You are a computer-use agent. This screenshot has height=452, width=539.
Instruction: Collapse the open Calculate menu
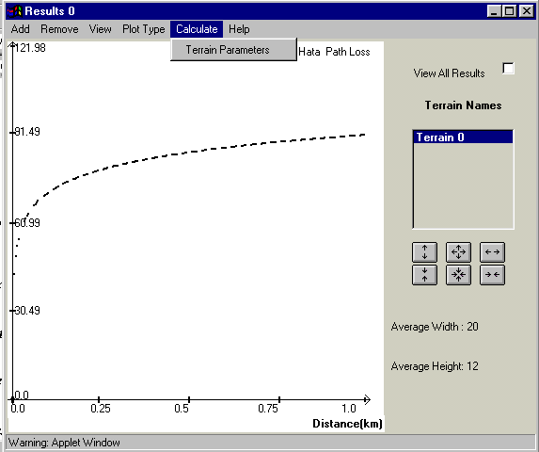197,29
